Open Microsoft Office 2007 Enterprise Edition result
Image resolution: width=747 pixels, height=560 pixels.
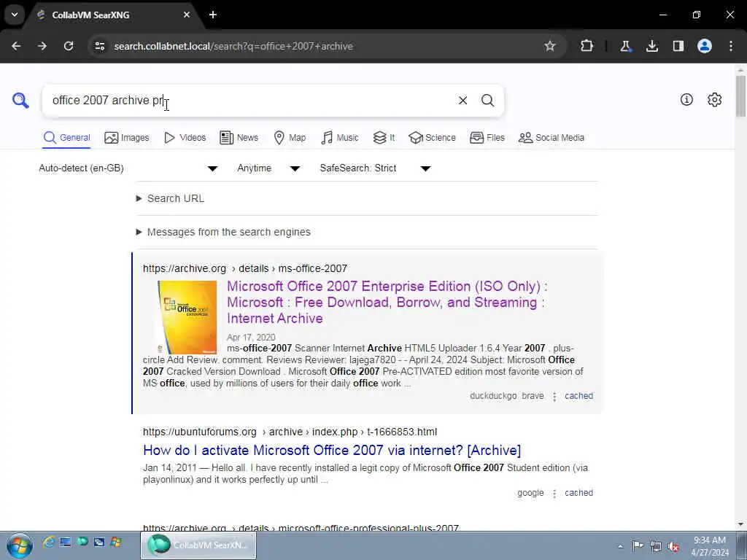point(387,303)
